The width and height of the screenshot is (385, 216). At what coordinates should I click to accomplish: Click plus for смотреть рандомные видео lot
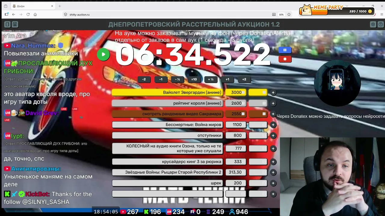273,114
